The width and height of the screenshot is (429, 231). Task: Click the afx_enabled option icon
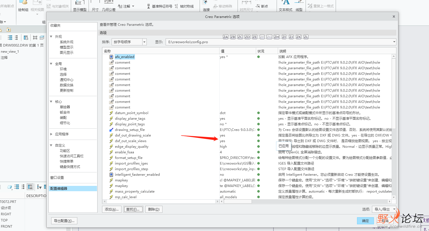tap(111, 57)
